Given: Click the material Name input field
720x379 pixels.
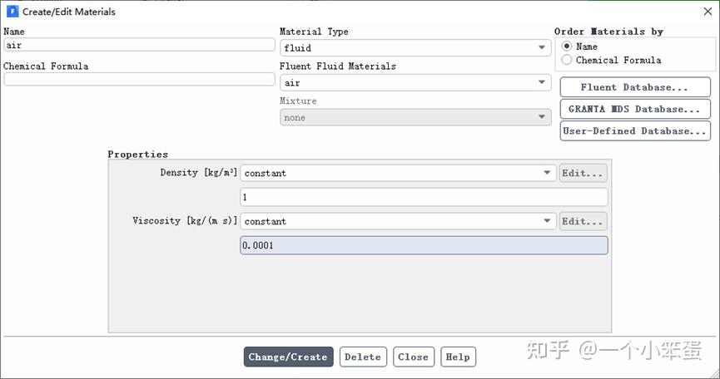Looking at the screenshot, I should tap(139, 45).
